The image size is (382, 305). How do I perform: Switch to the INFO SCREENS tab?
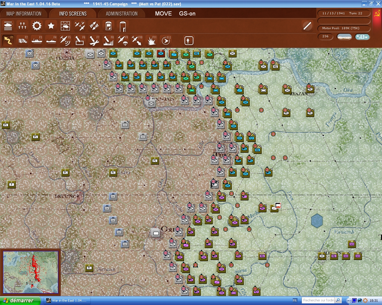tap(73, 14)
